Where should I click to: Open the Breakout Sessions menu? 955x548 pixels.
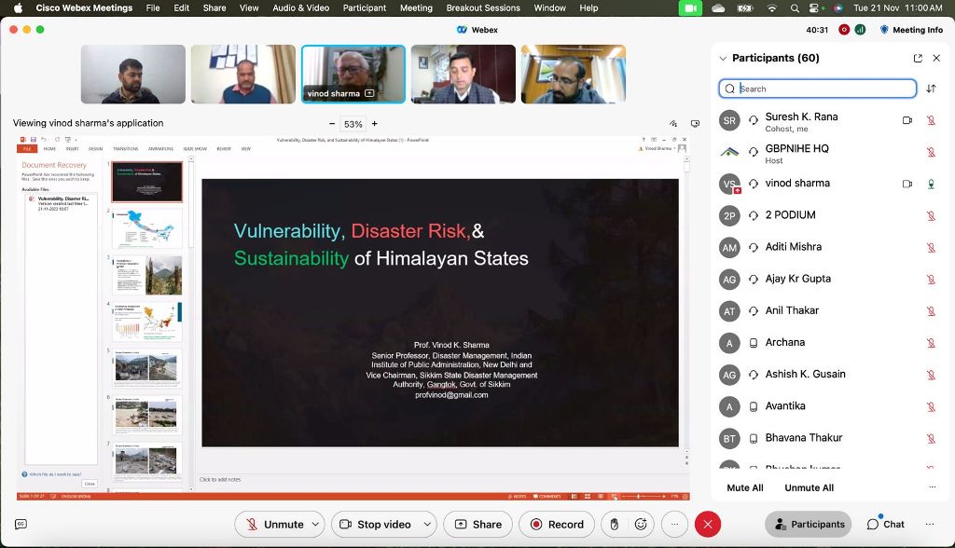[483, 7]
